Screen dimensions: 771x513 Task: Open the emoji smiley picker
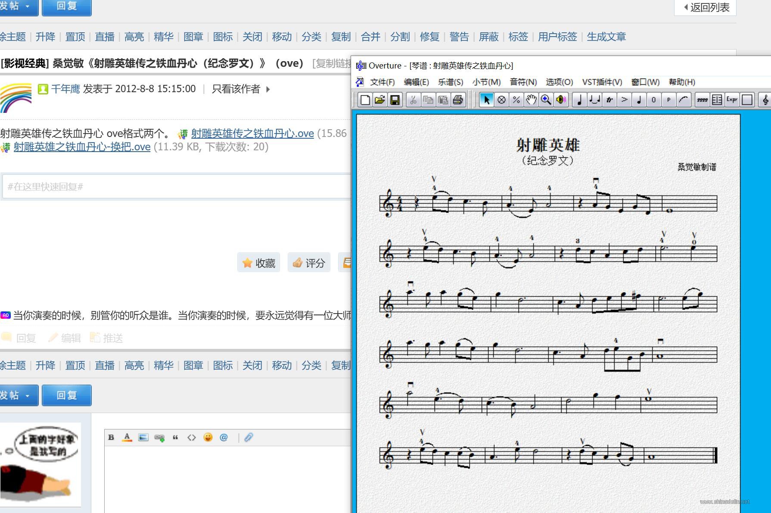click(x=208, y=437)
